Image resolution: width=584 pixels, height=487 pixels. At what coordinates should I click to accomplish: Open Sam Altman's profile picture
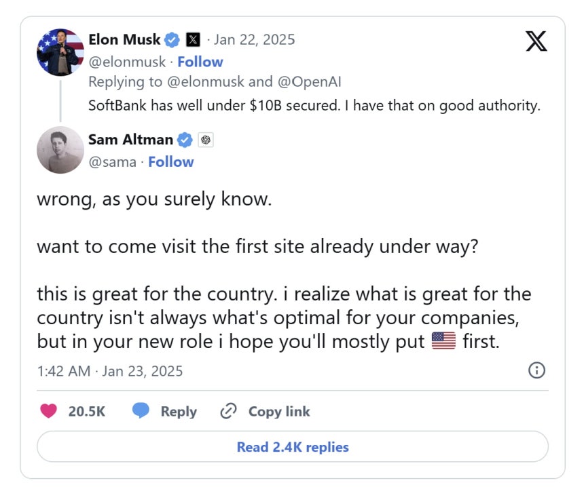point(60,150)
